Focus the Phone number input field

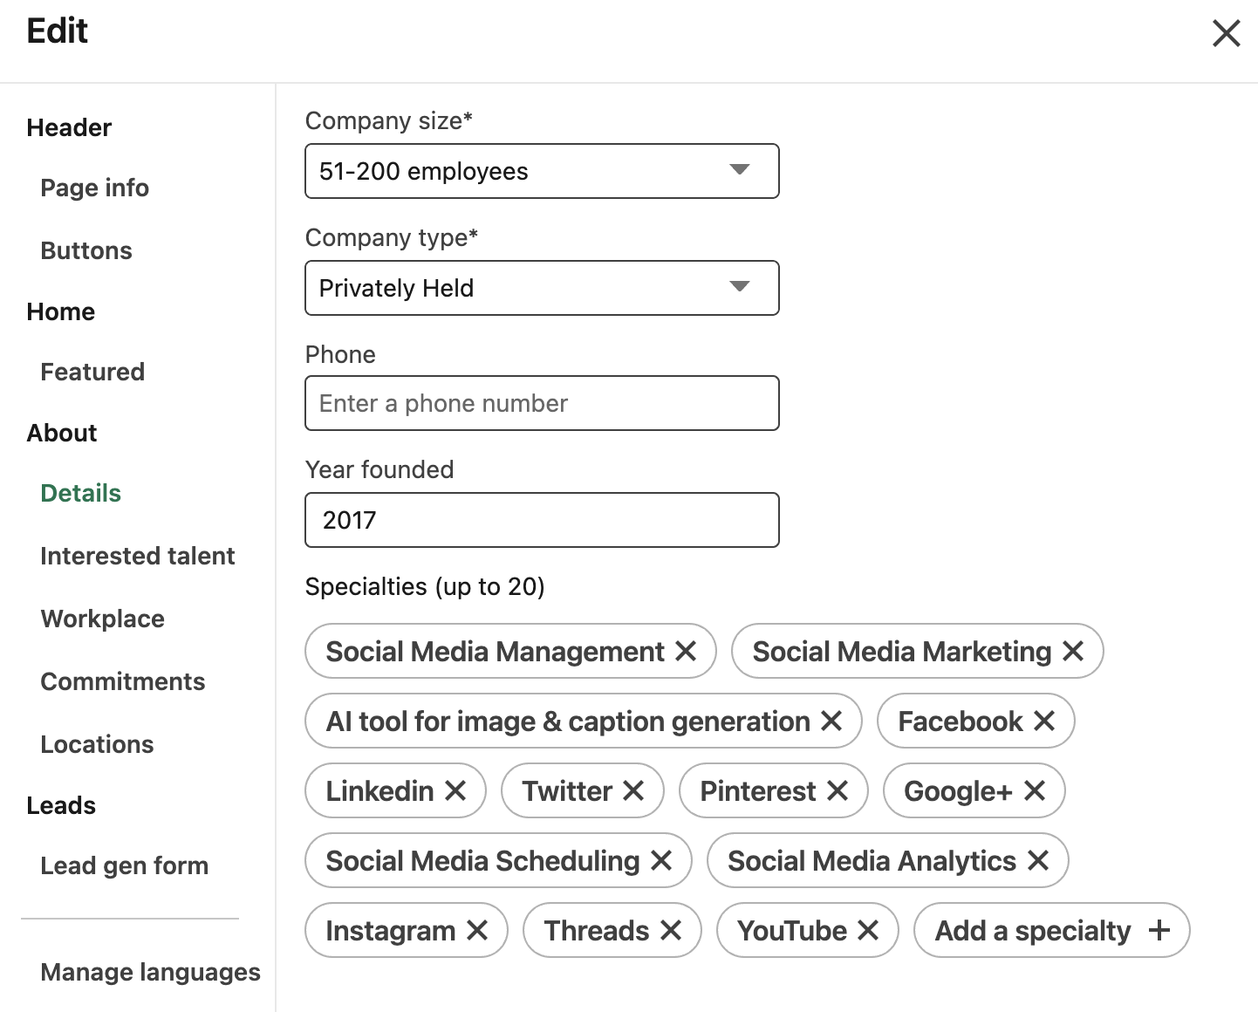542,403
